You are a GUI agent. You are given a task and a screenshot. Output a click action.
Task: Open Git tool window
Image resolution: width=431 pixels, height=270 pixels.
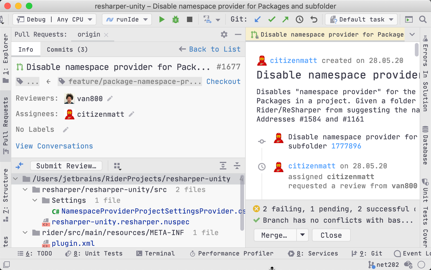(367, 253)
